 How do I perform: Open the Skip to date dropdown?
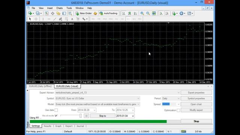[133, 116]
